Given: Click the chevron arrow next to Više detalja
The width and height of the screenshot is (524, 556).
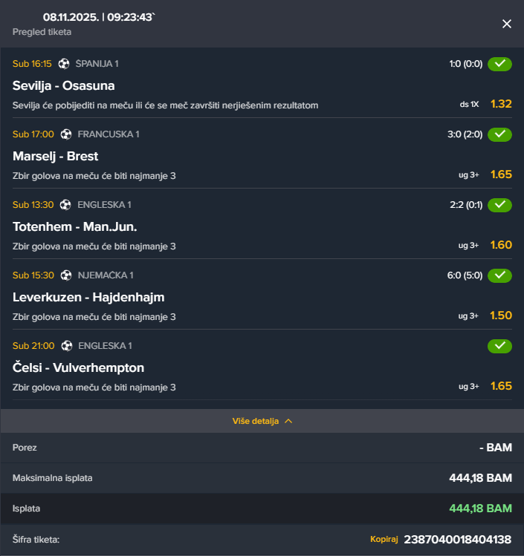Looking at the screenshot, I should pos(288,421).
